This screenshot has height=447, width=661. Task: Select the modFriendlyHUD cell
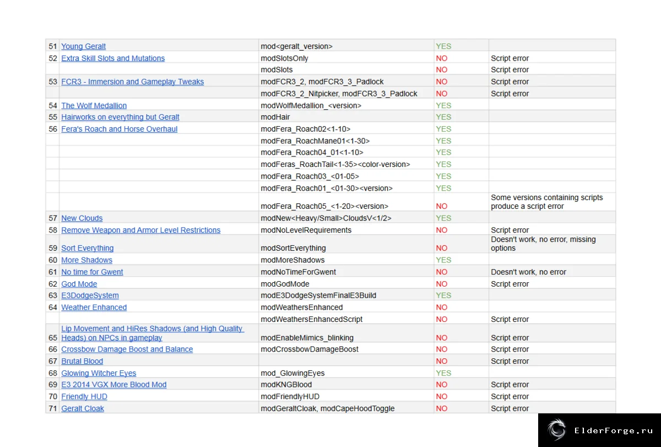346,396
